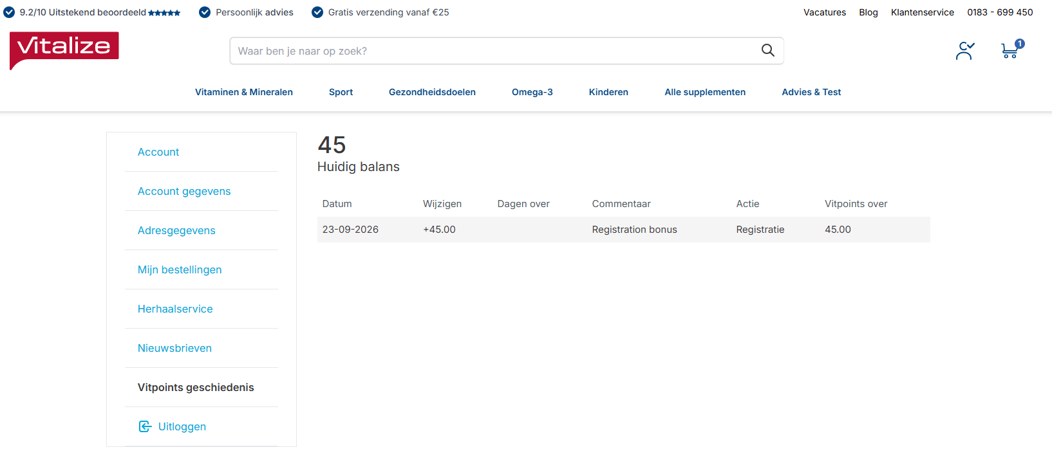Open the Omega-3 menu

coord(532,92)
